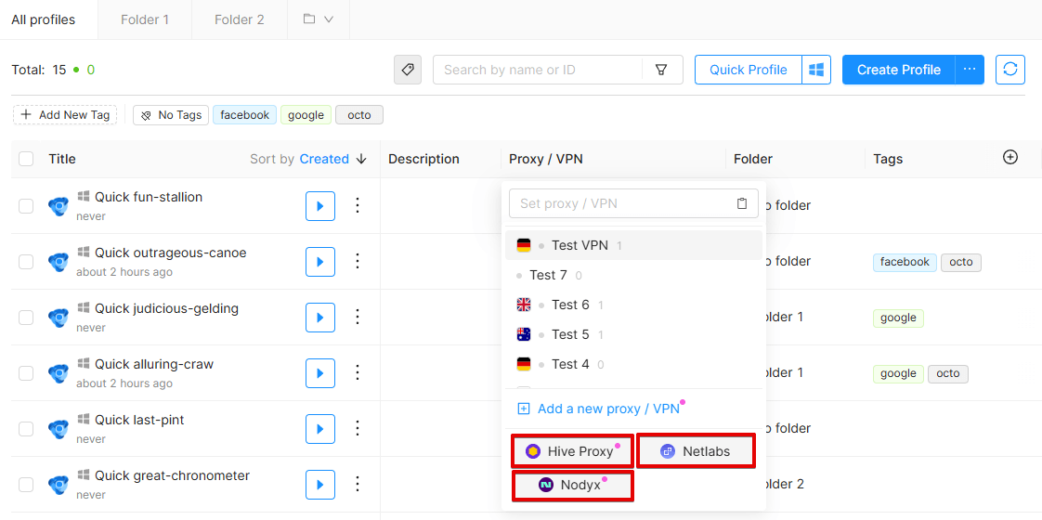Click the Folder column header
This screenshot has height=520, width=1042.
pos(753,159)
